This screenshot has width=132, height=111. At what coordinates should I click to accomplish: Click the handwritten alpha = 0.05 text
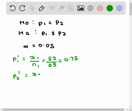(39, 46)
